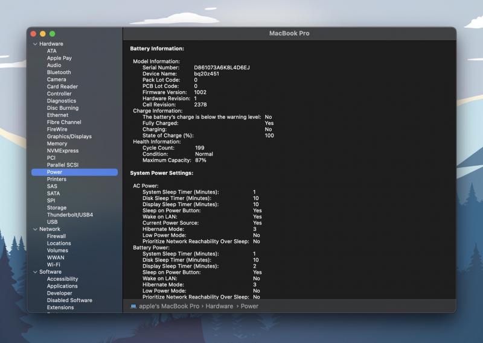Select Applications under Software

tap(62, 286)
